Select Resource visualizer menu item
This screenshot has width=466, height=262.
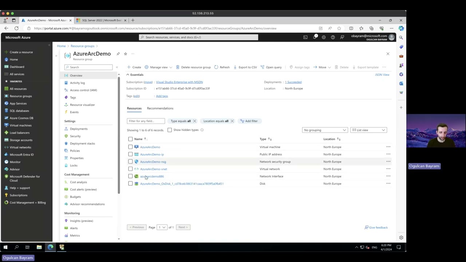pyautogui.click(x=82, y=105)
